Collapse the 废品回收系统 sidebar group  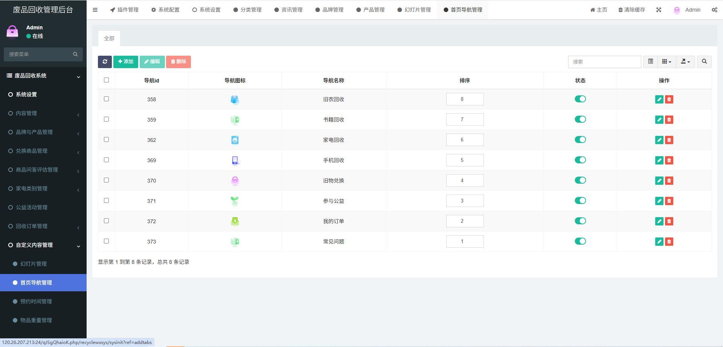(x=43, y=76)
